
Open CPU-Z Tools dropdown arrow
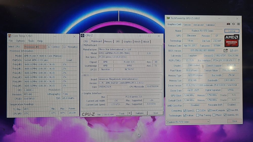(129, 113)
